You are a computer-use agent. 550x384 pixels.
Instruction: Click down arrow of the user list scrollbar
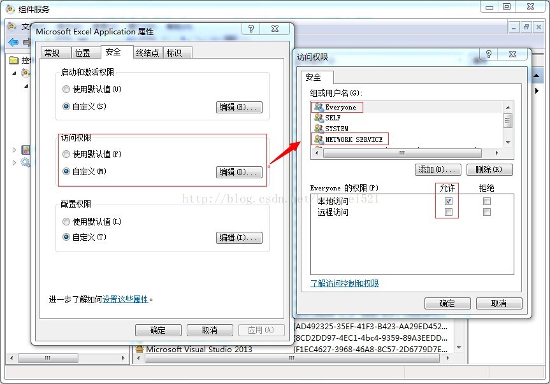coord(507,143)
